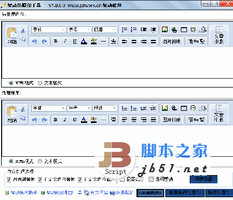Insert a table in the result editor
Screen dimensions: 233x200
pyautogui.click(x=184, y=108)
